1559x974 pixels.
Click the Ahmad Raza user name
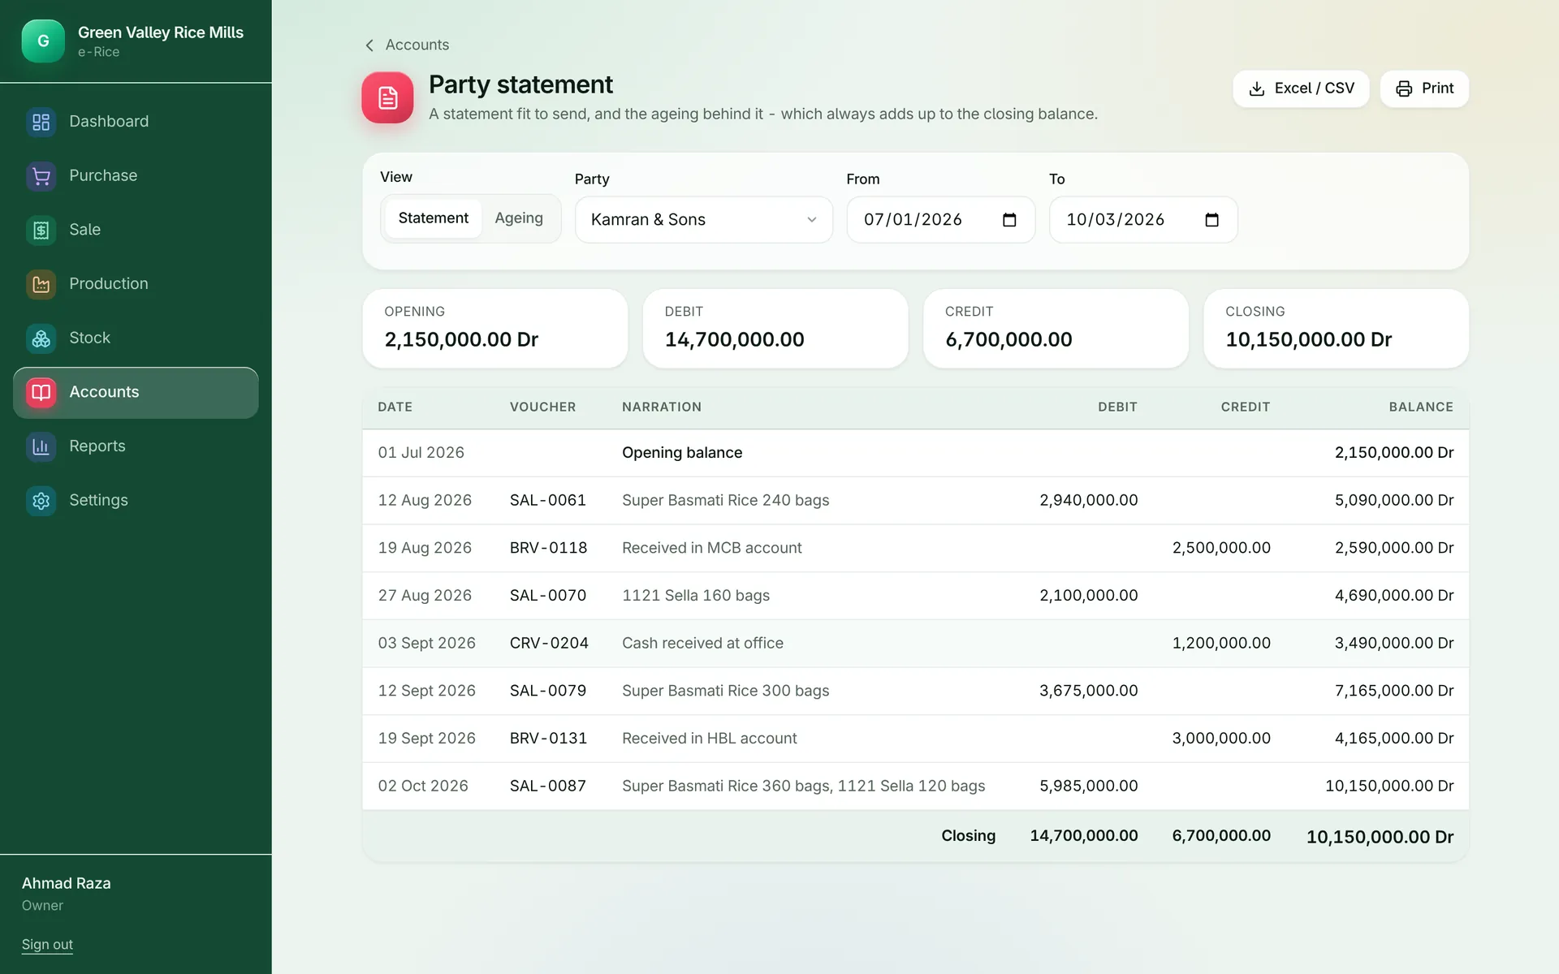pyautogui.click(x=67, y=884)
